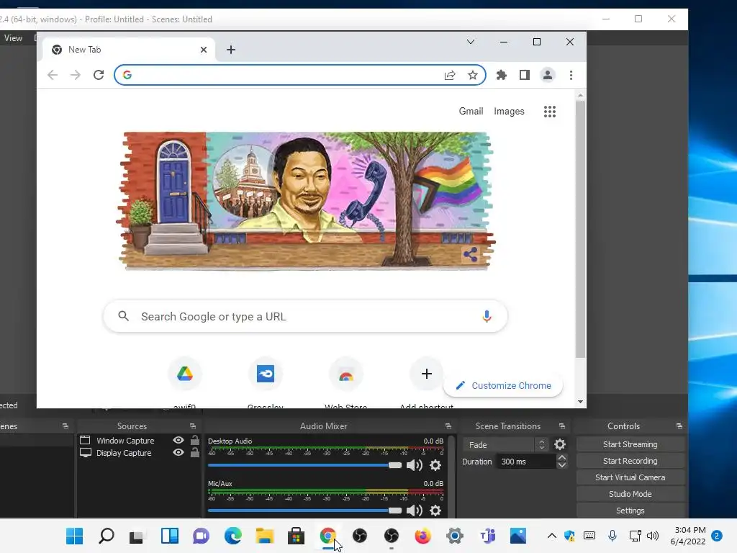Open Chrome Extensions puzzle icon
Screen dimensions: 737x553
click(502, 75)
